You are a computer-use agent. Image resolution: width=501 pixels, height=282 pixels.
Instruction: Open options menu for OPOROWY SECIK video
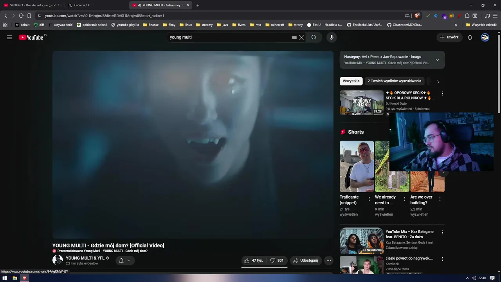(x=443, y=94)
